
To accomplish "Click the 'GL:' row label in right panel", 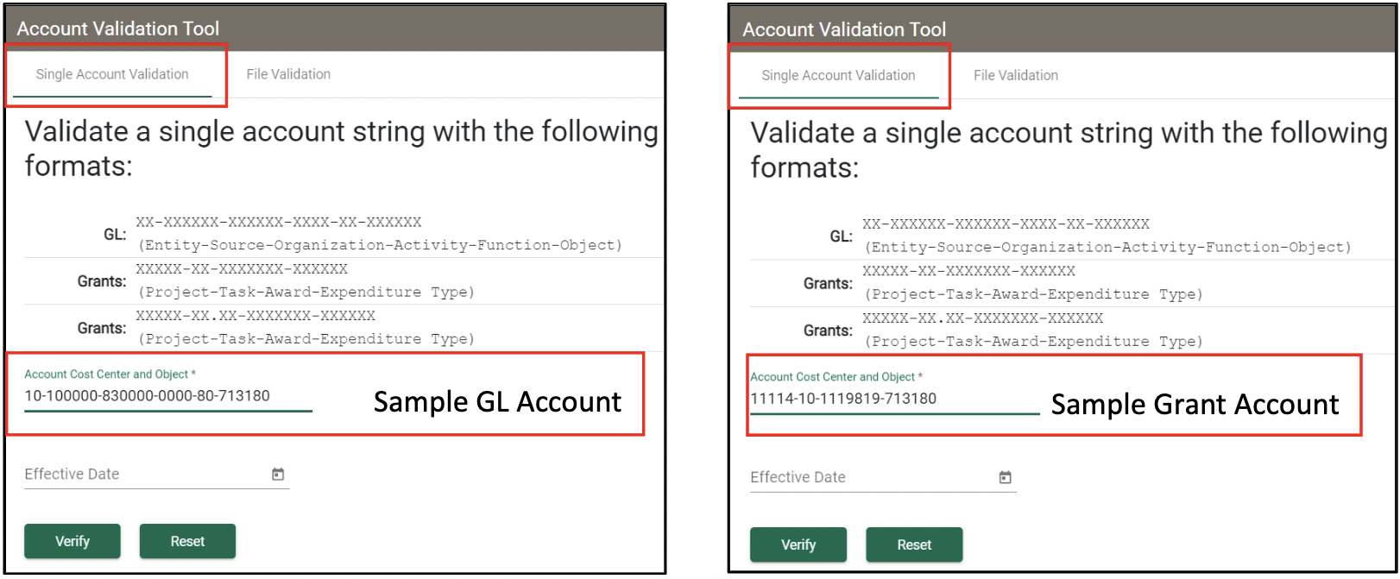I will [x=841, y=236].
